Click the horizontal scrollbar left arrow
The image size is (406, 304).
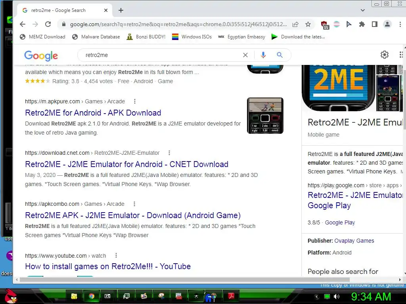(17, 280)
